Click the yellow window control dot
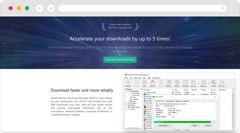 19,8
